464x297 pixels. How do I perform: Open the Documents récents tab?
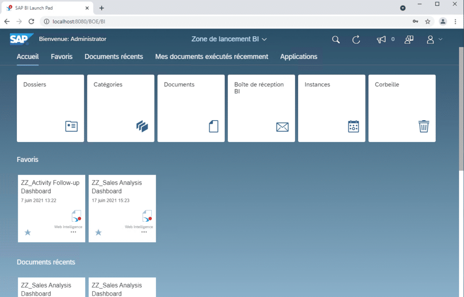coord(114,57)
